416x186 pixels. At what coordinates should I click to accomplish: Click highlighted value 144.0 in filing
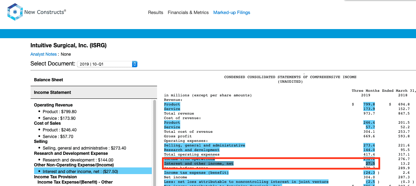(369, 150)
